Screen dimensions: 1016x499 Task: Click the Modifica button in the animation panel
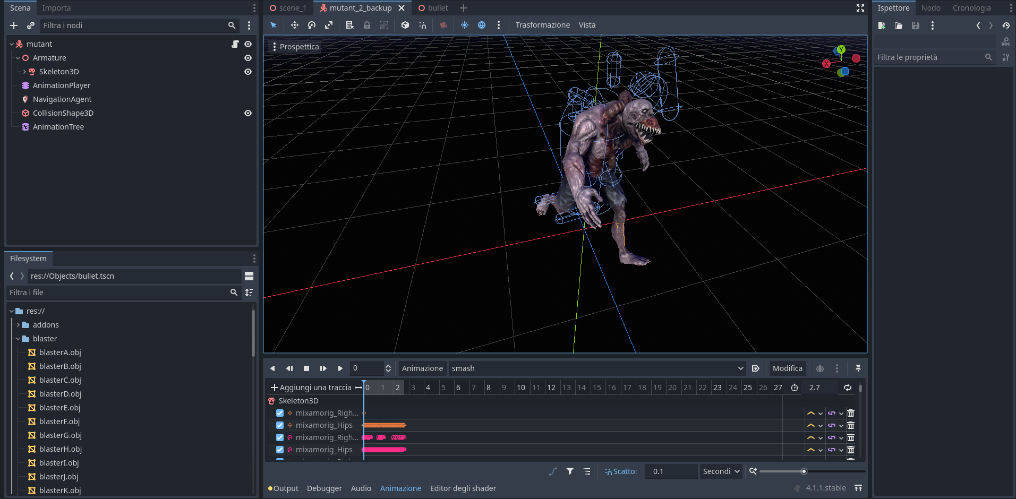coord(787,368)
